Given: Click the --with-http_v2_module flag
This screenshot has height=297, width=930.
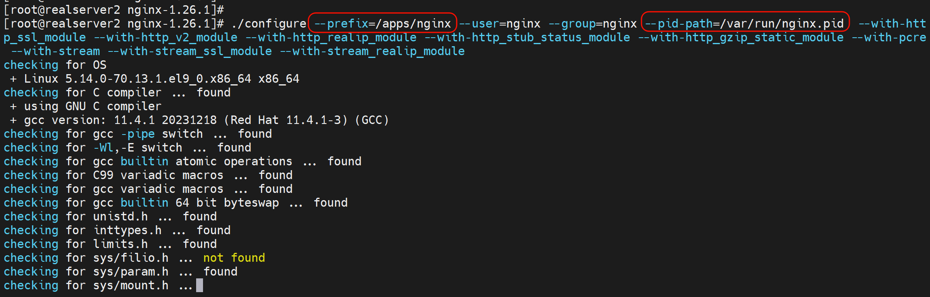Looking at the screenshot, I should pos(166,37).
